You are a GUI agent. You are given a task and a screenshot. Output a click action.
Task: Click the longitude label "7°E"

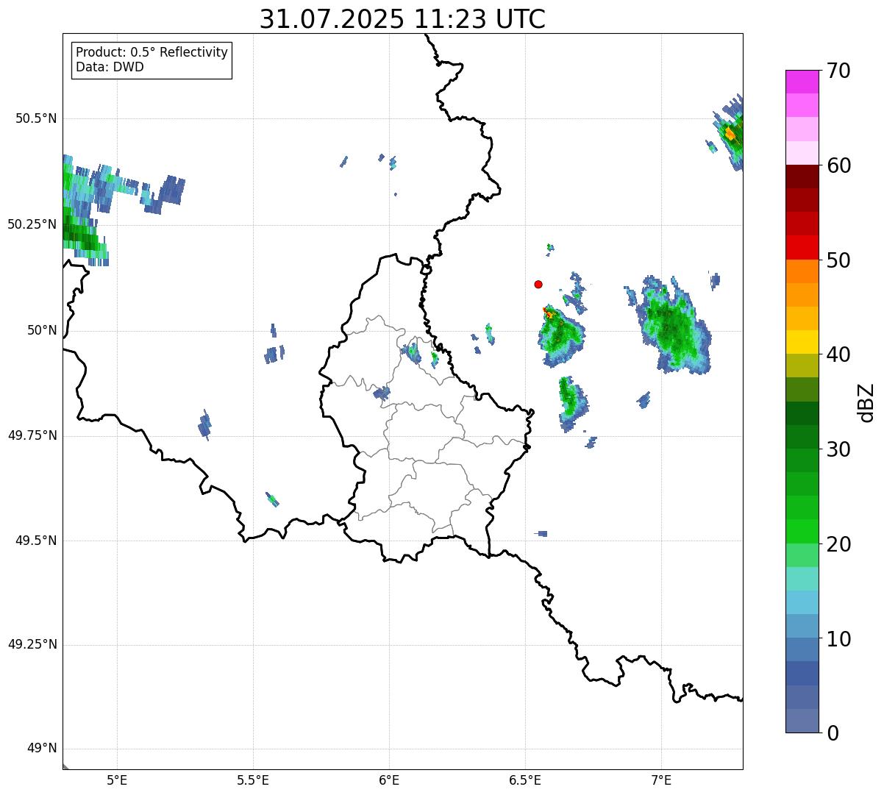point(661,780)
